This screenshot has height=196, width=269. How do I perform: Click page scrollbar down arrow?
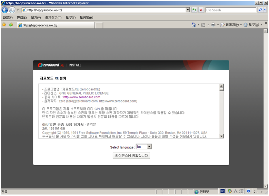(266, 186)
